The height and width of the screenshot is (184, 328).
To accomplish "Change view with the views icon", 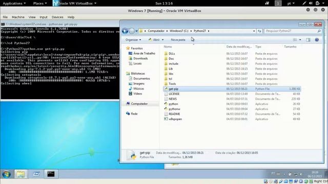I will point(295,40).
